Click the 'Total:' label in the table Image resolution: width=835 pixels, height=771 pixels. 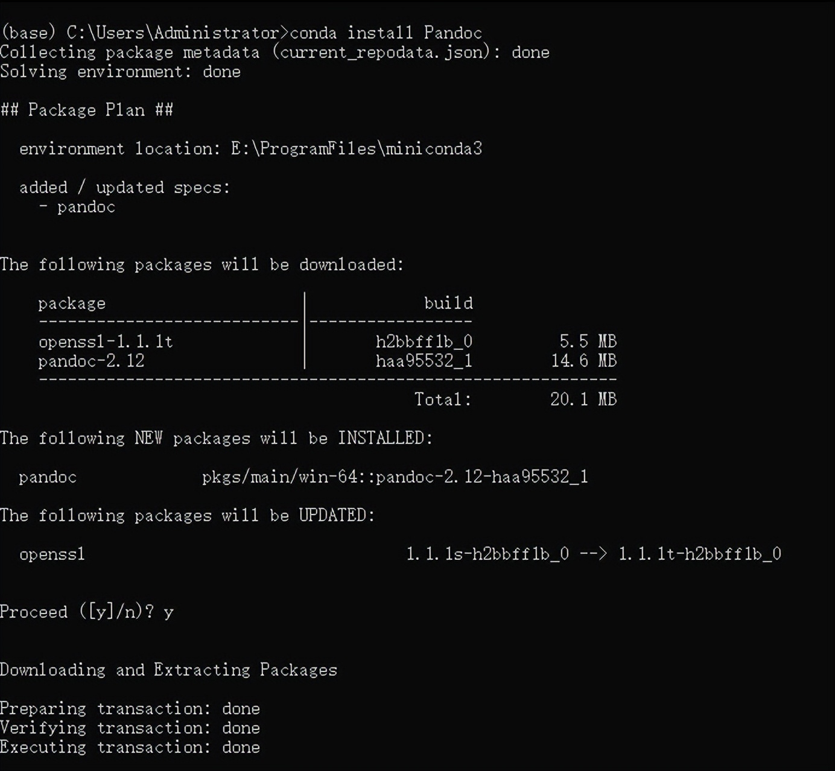[x=442, y=399]
